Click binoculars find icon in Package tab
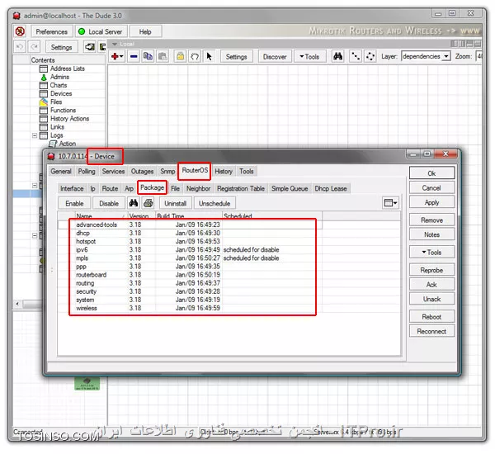 click(x=133, y=203)
